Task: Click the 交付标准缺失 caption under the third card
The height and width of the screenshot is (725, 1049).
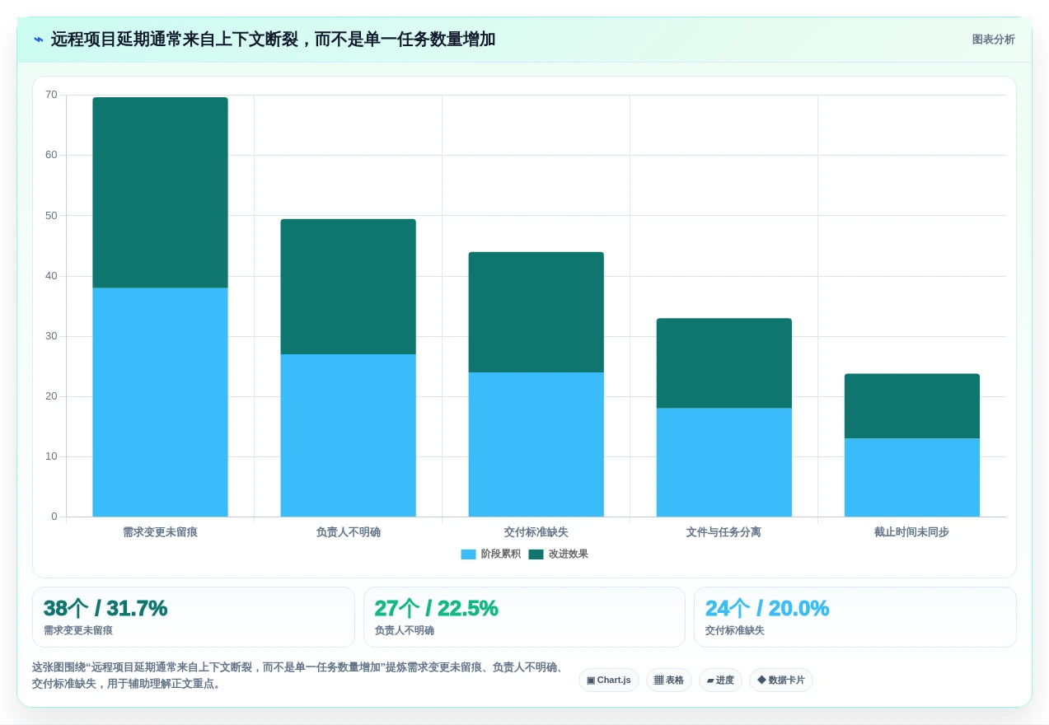Action: [735, 630]
